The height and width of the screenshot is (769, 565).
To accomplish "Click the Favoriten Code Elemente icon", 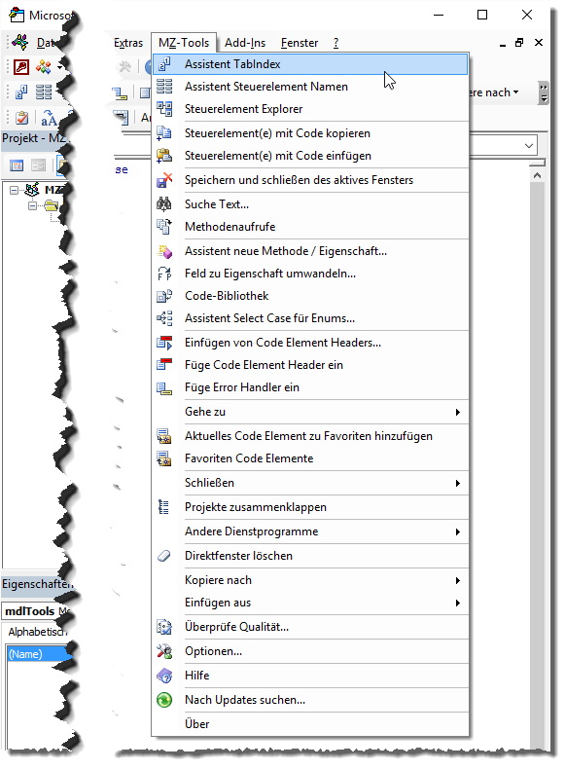I will 164,458.
